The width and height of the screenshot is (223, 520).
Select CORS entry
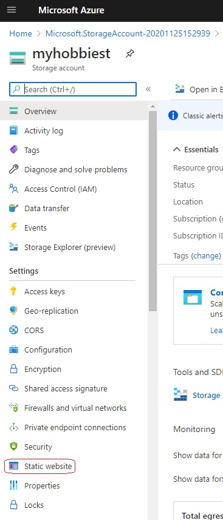coord(34,330)
